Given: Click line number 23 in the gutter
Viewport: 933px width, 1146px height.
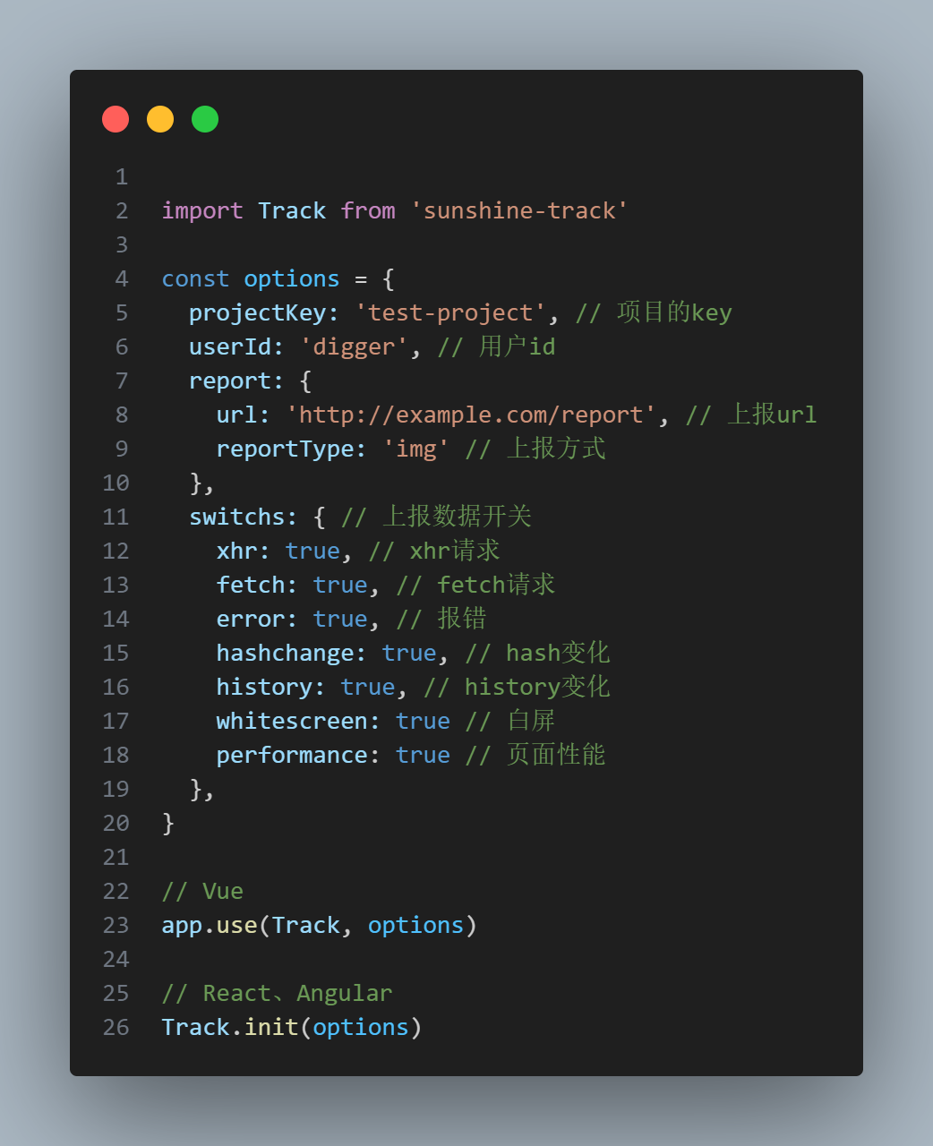Looking at the screenshot, I should 116,925.
